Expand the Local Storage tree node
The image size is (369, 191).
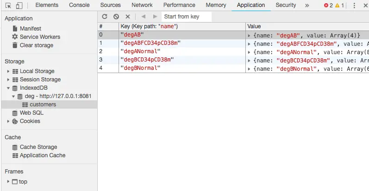coord(8,71)
